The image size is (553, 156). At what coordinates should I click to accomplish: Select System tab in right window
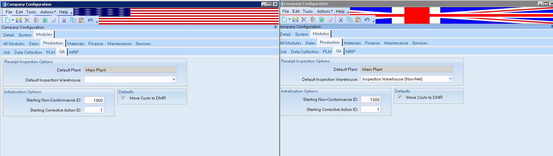tap(302, 34)
